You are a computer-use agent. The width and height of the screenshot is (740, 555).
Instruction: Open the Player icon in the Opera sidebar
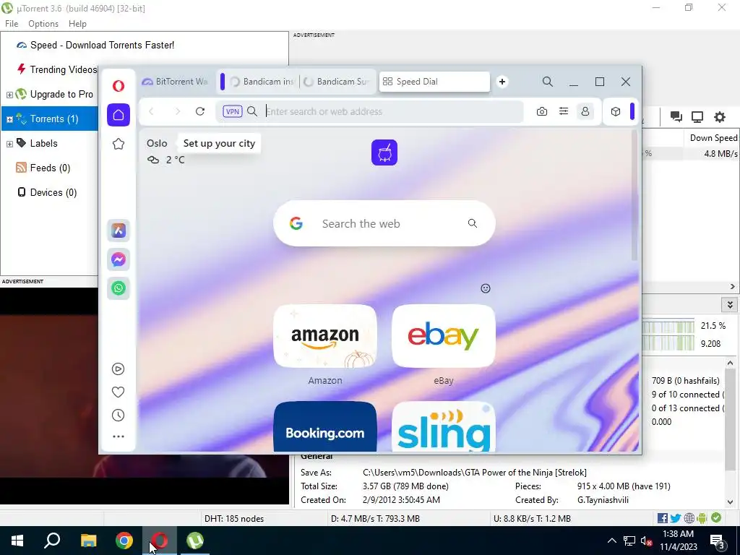coord(118,369)
